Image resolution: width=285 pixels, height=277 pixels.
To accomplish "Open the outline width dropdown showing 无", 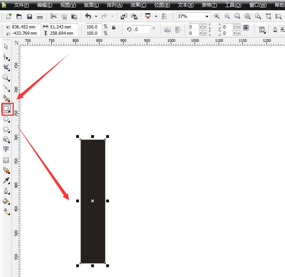I will 282,30.
